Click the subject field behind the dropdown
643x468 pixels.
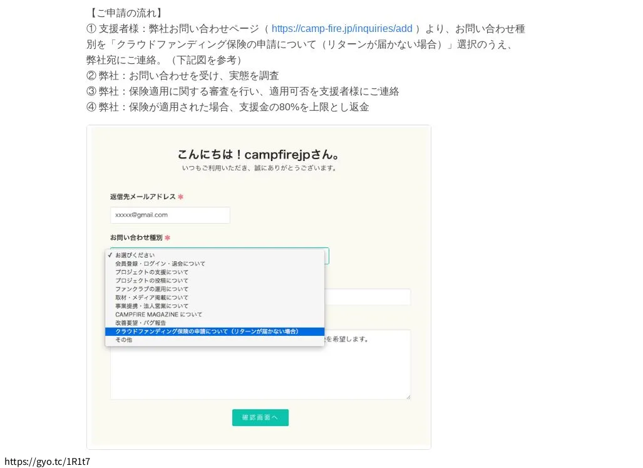coord(368,297)
